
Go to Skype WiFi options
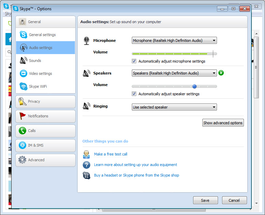click(45, 86)
